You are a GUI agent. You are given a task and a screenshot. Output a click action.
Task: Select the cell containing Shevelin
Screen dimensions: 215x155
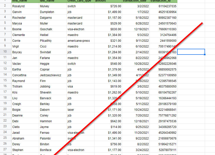(53, 92)
